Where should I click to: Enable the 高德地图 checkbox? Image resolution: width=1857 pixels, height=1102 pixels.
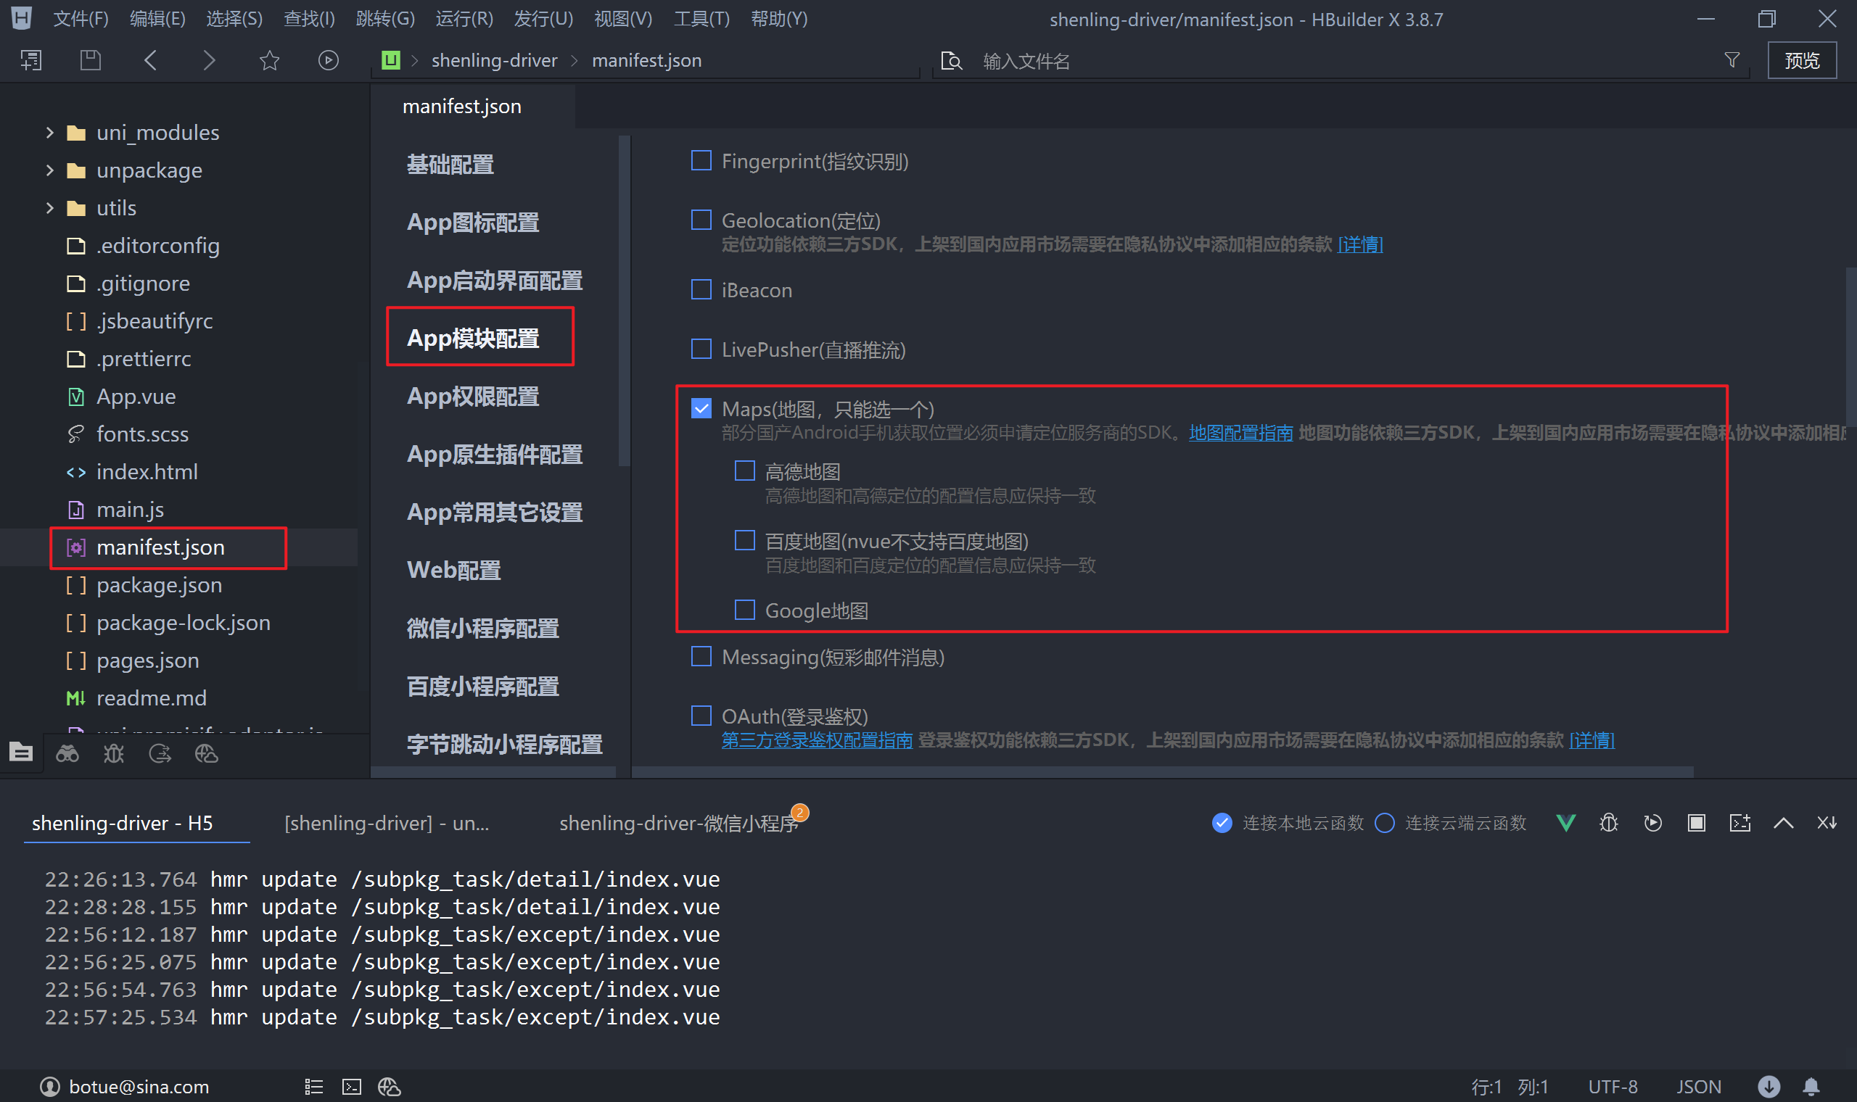coord(744,471)
